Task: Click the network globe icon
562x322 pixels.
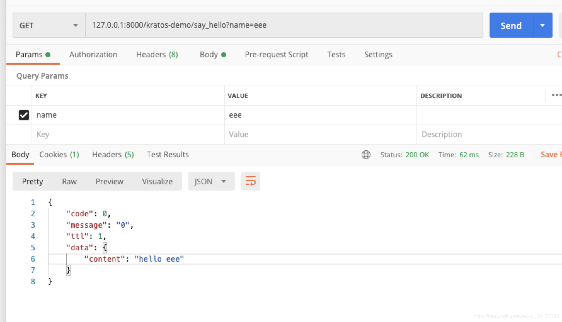Action: point(366,155)
